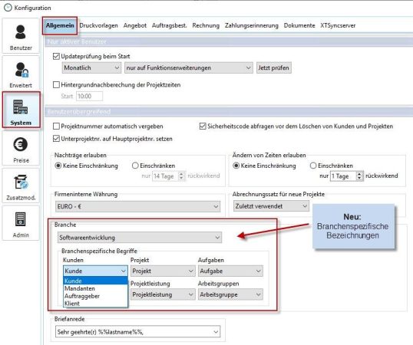Select Einschränken under Nachträge erlauben
The height and width of the screenshot is (345, 413).
(x=135, y=166)
